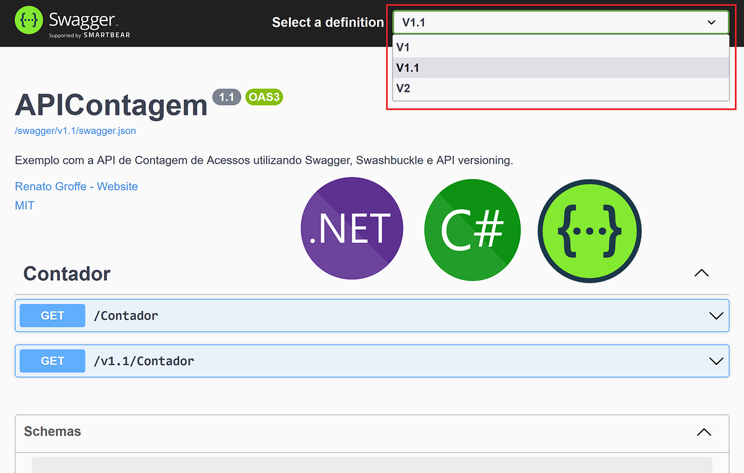Select the .NET purple logo icon

coord(352,228)
